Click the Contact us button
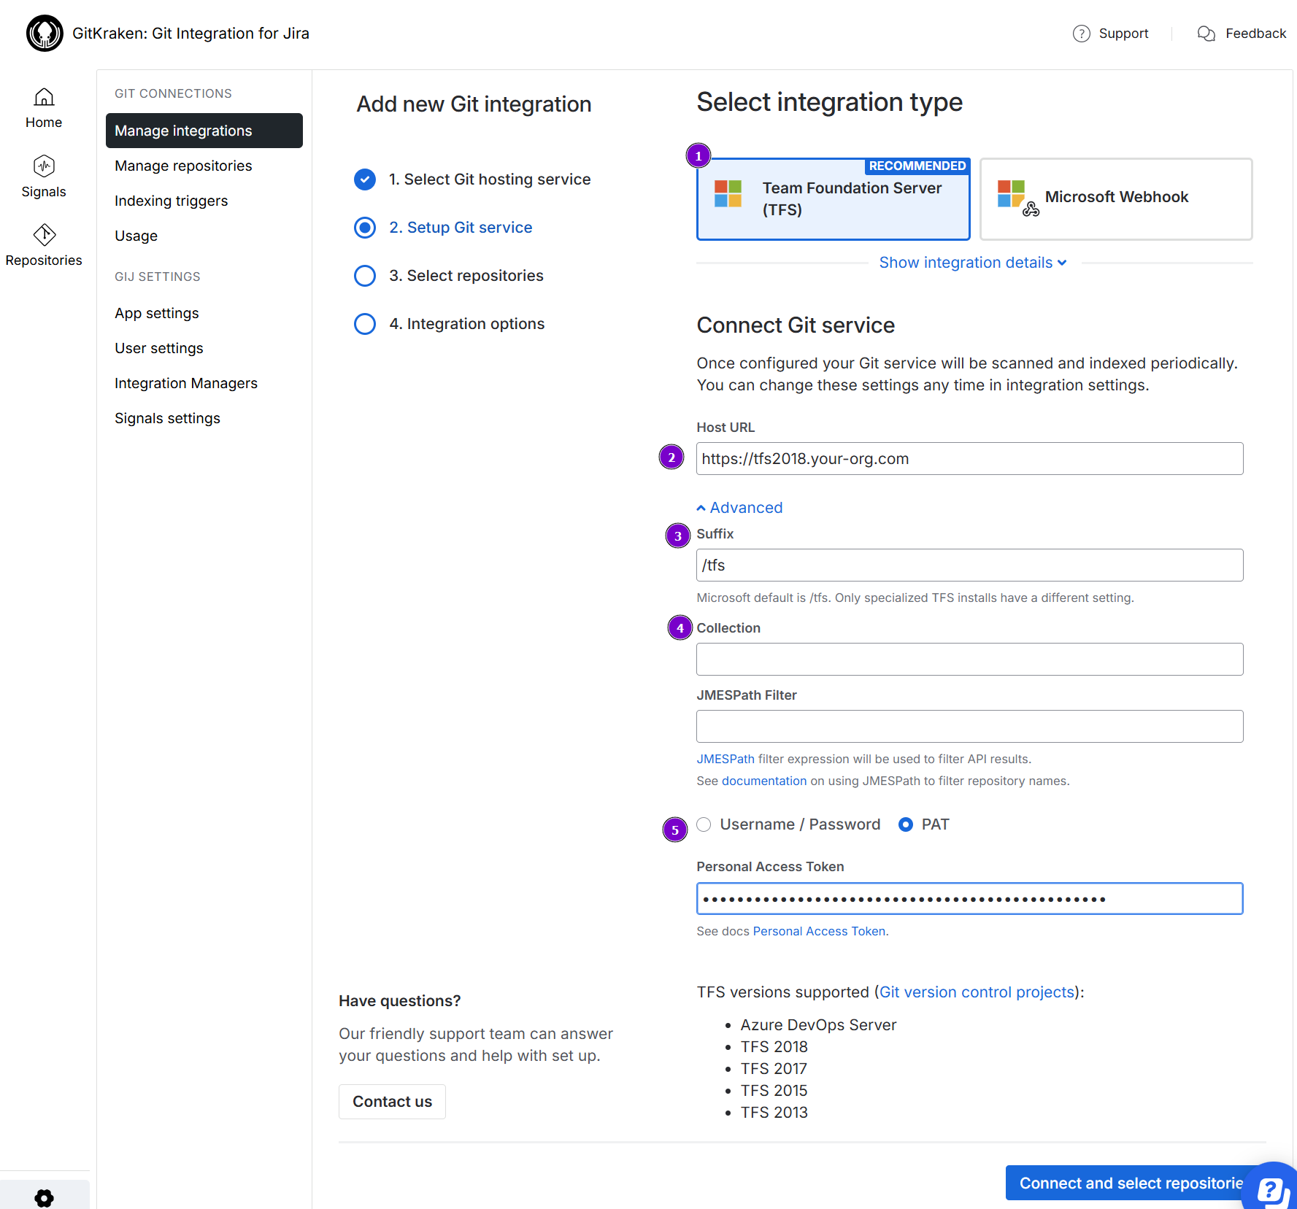This screenshot has height=1209, width=1297. pyautogui.click(x=392, y=1102)
